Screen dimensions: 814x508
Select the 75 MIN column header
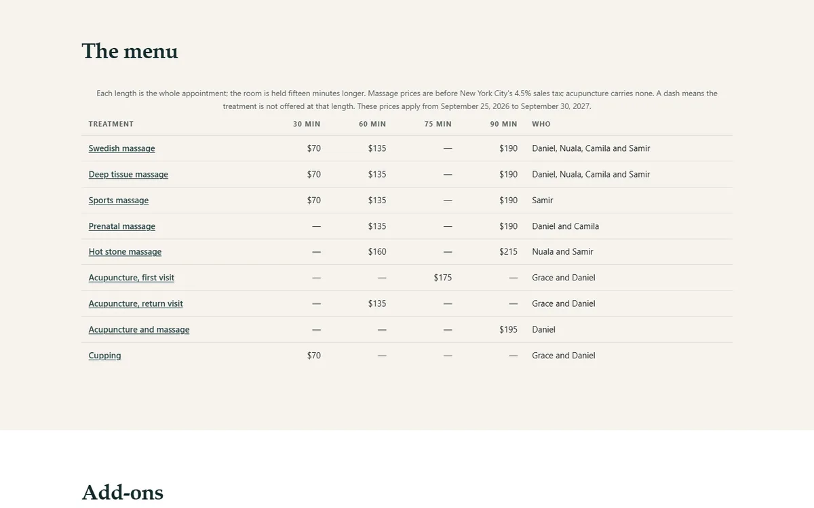point(438,124)
